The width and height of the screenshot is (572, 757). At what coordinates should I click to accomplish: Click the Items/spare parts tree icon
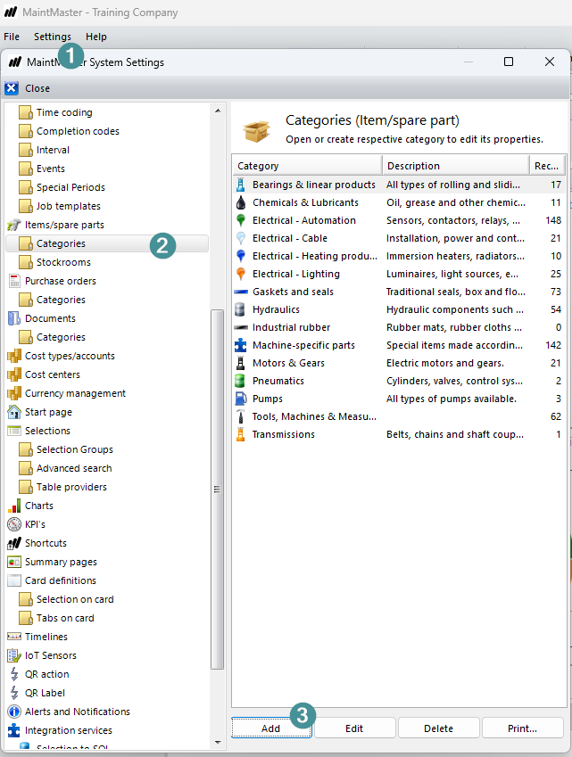tap(14, 225)
